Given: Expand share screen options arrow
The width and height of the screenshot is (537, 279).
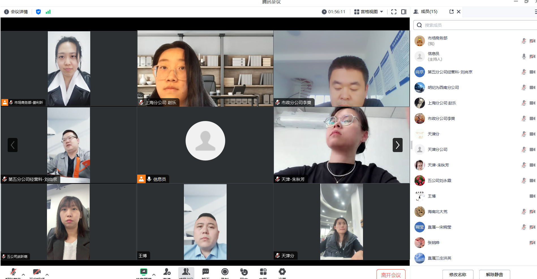Looking at the screenshot, I should [154, 274].
